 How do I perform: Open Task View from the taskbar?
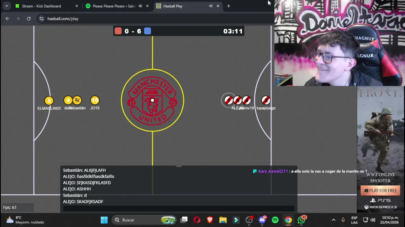[184, 220]
